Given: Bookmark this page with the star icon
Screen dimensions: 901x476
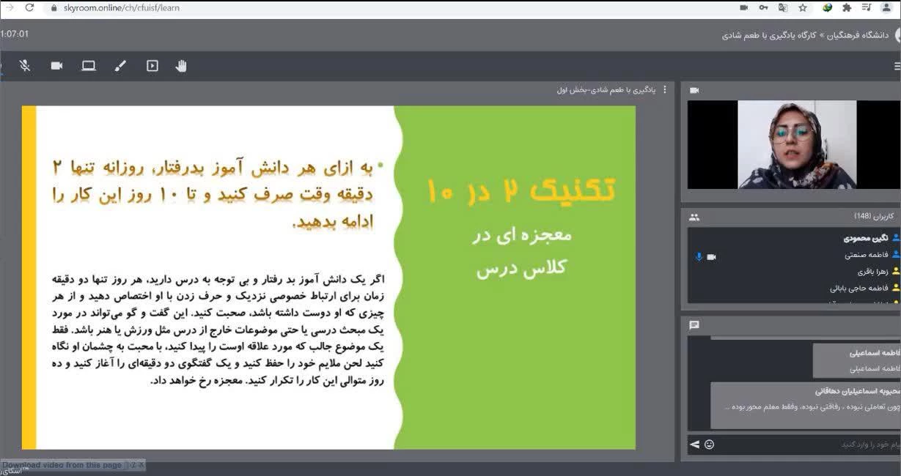Looking at the screenshot, I should 803,8.
